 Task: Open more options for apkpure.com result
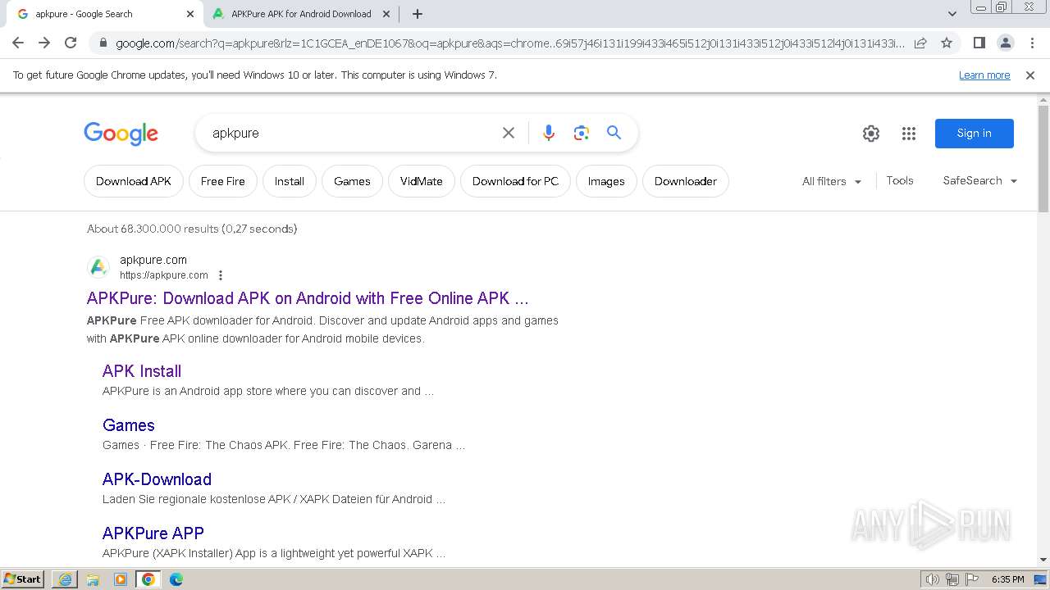click(221, 275)
